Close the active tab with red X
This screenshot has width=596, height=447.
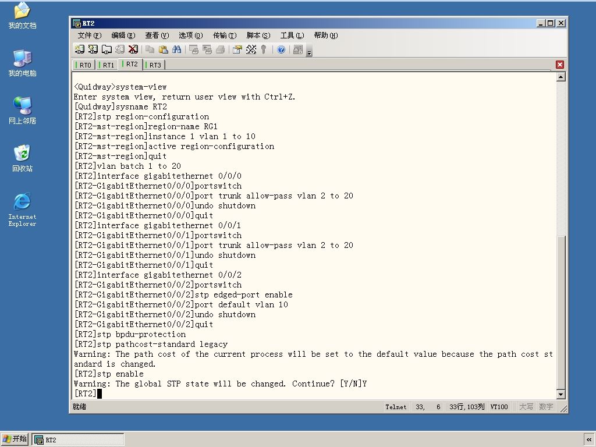[559, 65]
